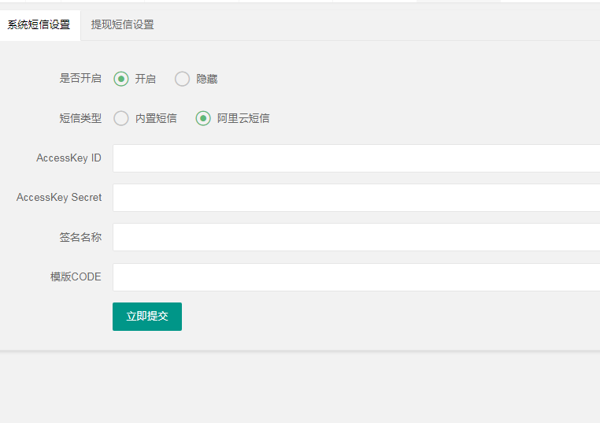This screenshot has width=600, height=423.
Task: Click the AccessKey ID label
Action: tap(69, 158)
